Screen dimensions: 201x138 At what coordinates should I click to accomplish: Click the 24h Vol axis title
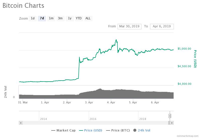pos(5,92)
